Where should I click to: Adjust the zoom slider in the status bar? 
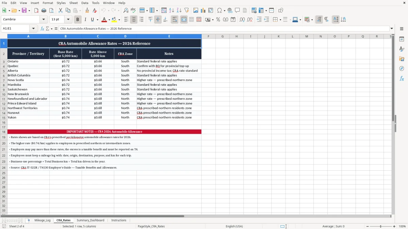(380, 226)
